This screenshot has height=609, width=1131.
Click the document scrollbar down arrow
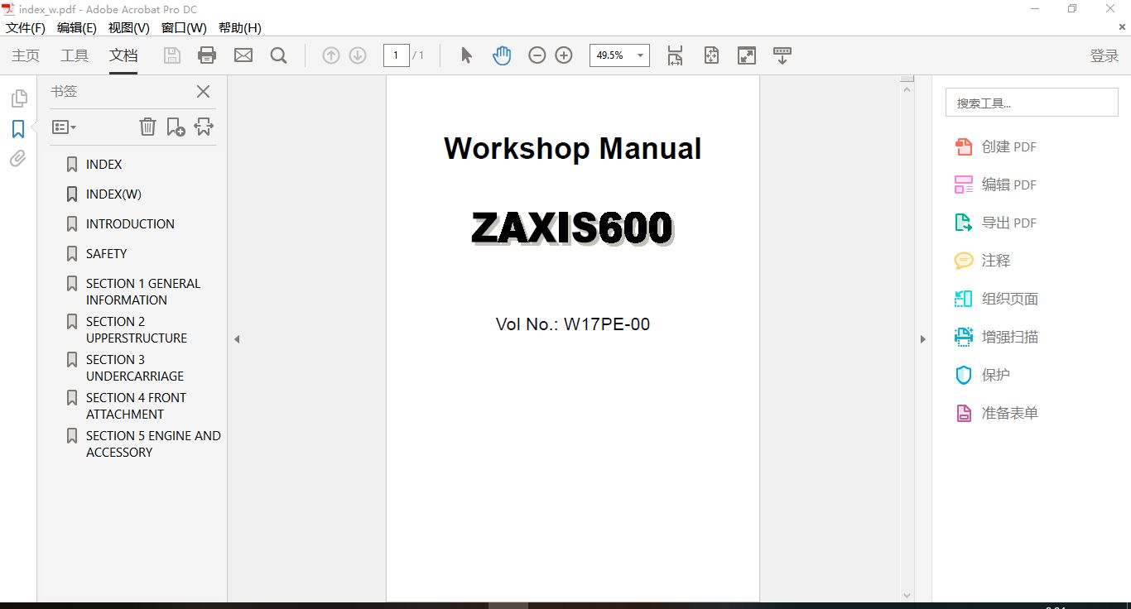tap(907, 595)
